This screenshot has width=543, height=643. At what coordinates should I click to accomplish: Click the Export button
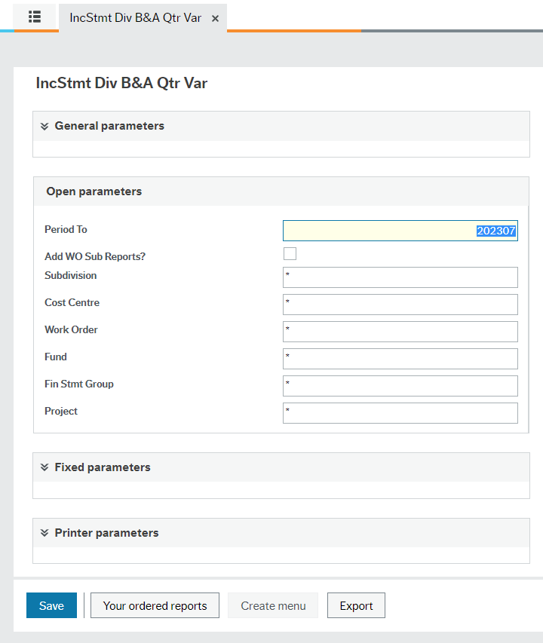356,605
